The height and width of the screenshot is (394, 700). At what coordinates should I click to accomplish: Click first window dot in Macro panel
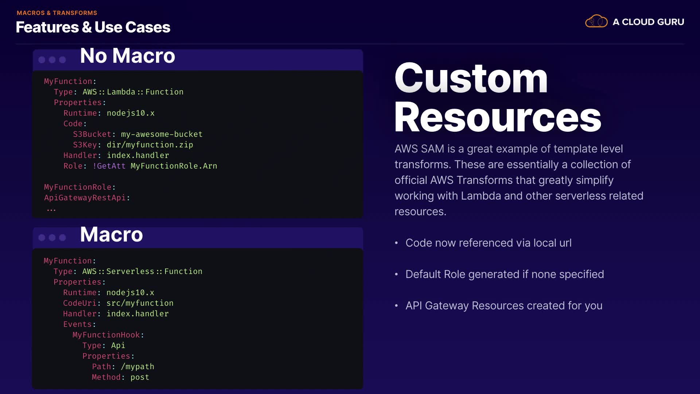point(42,238)
